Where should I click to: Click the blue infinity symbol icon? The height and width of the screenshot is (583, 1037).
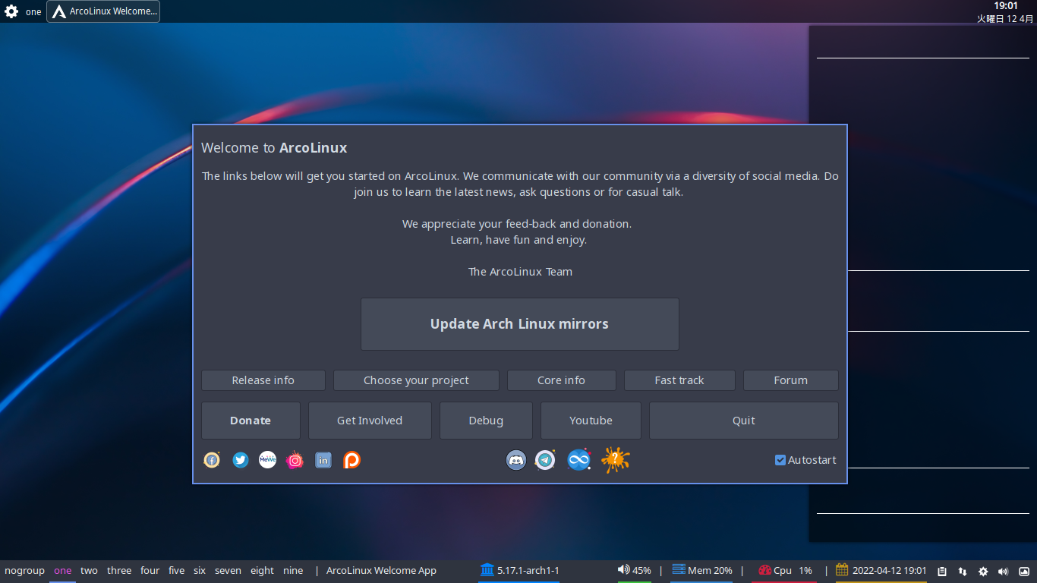tap(578, 460)
